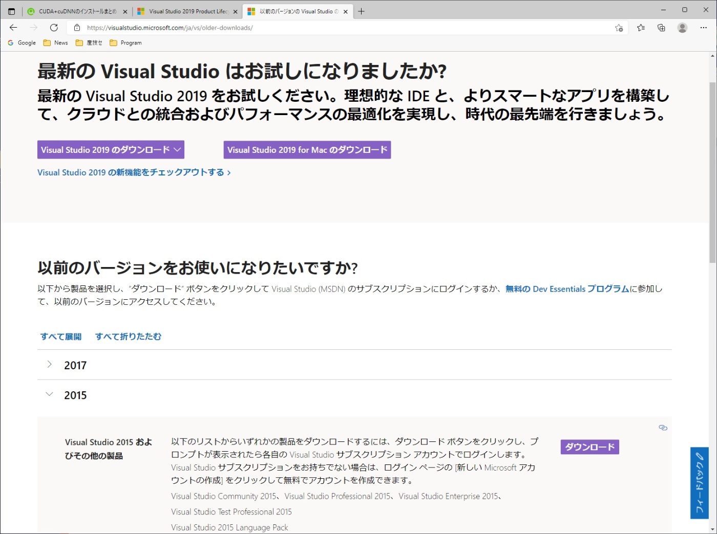Click the Visual Studio Test Professional 2015 text
Screen dimensions: 717x534
pos(231,512)
